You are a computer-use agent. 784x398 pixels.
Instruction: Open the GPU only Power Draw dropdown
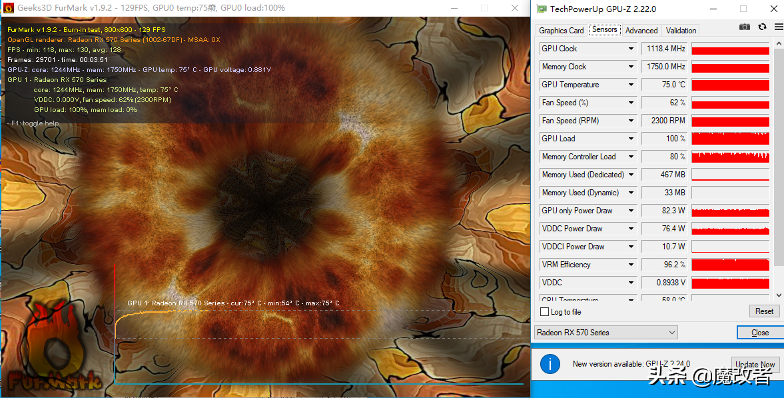tap(631, 211)
